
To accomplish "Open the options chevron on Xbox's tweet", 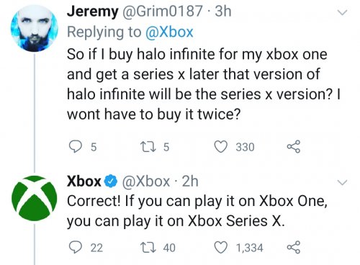I will click(342, 182).
